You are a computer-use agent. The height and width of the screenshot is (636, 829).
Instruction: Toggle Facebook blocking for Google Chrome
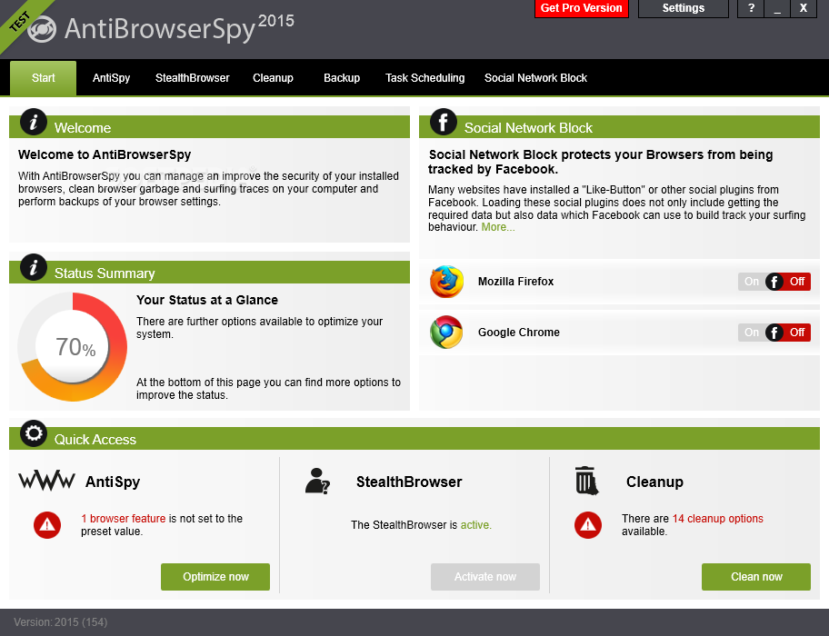click(x=774, y=333)
